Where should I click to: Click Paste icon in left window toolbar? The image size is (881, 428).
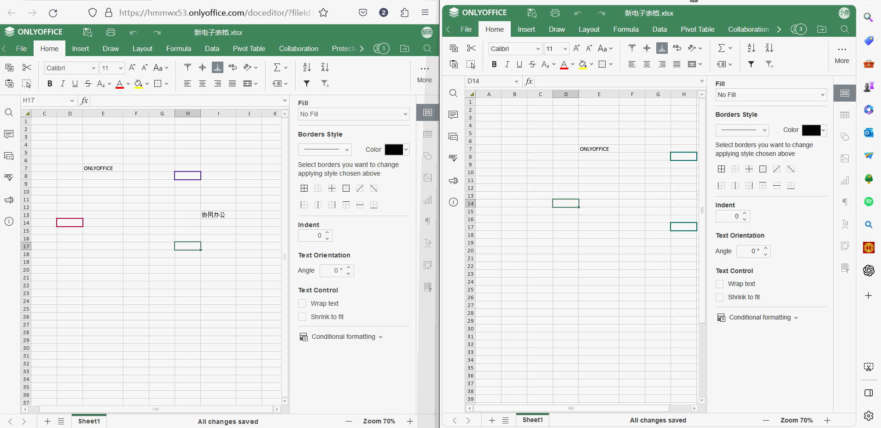(x=9, y=83)
